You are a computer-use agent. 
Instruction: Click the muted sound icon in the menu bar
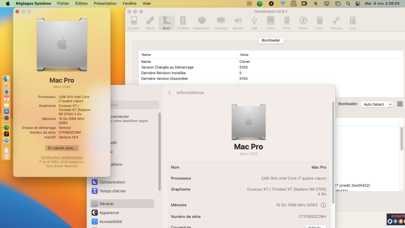(x=315, y=3)
